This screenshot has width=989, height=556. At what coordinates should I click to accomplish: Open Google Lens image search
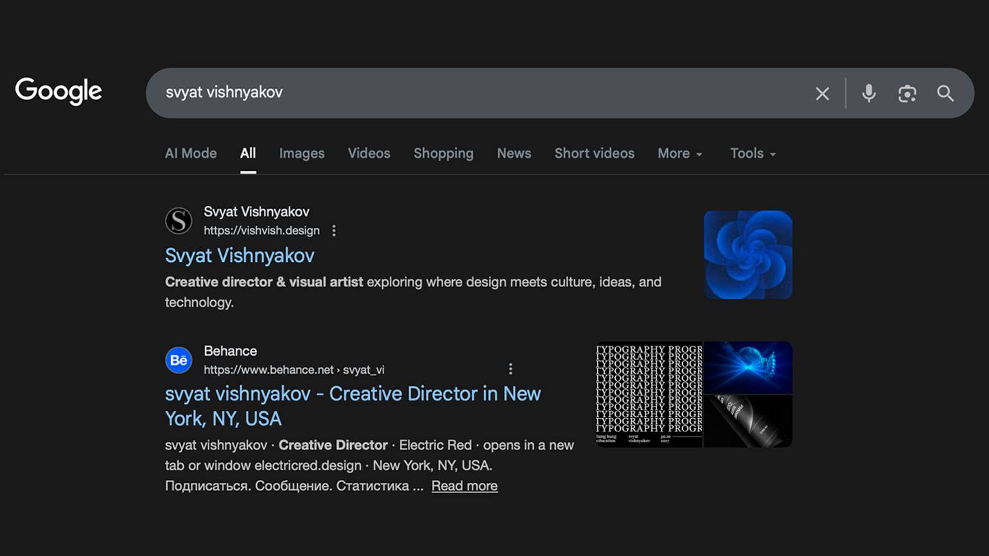coord(907,94)
